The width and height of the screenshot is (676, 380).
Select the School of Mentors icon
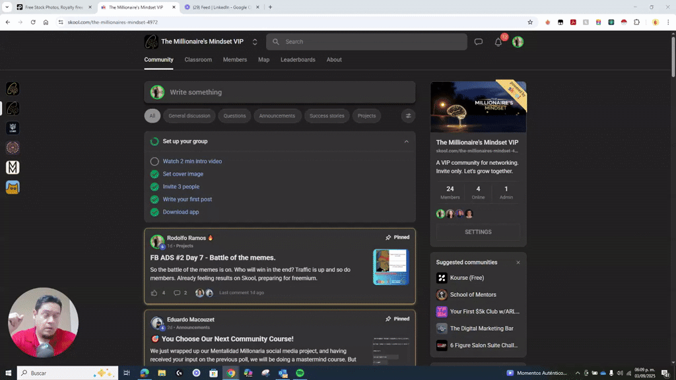[442, 295]
